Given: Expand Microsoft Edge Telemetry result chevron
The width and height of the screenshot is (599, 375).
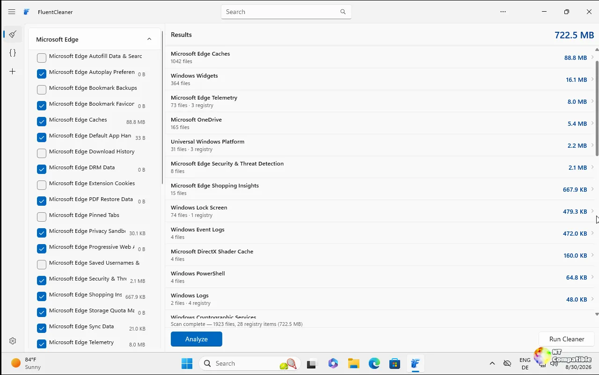Looking at the screenshot, I should click(x=592, y=101).
